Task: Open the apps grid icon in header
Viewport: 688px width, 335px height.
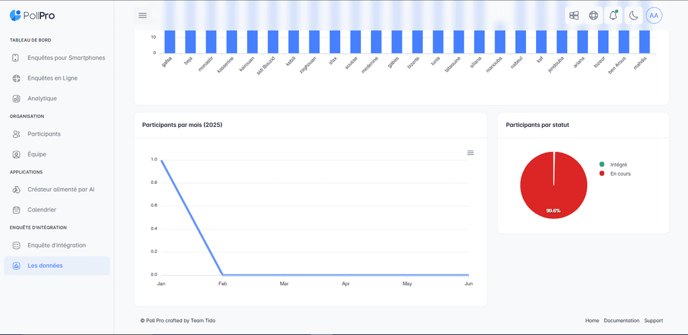Action: click(x=574, y=15)
